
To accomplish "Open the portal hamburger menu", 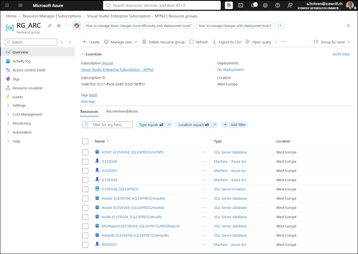I will [20, 5].
